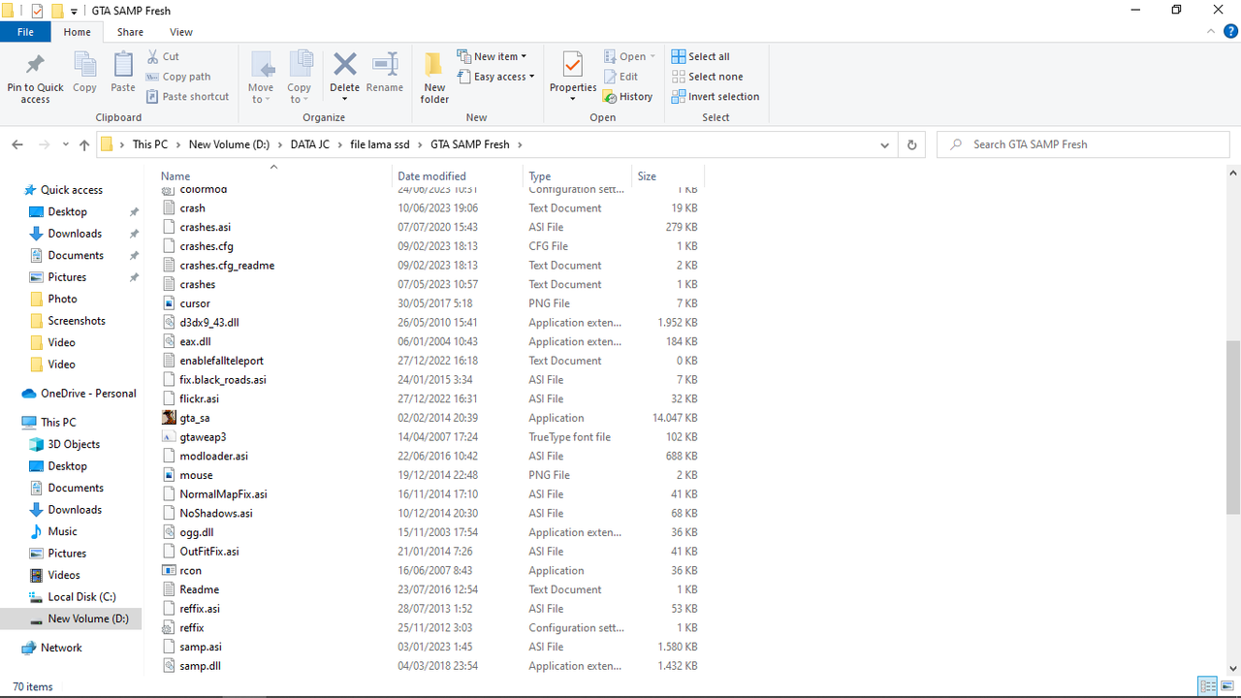The height and width of the screenshot is (698, 1241).
Task: Switch to the Share tab
Action: 130,32
